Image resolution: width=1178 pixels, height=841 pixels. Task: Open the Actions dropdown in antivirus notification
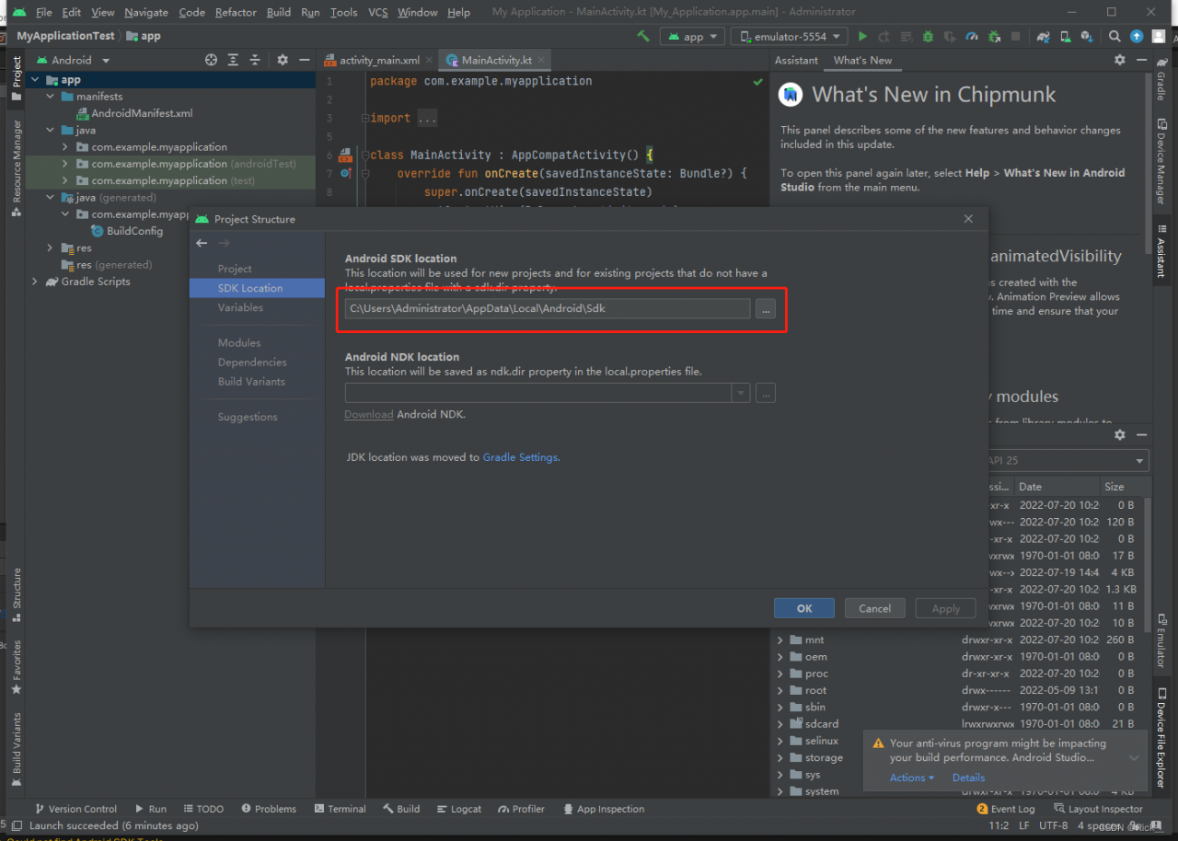tap(912, 778)
